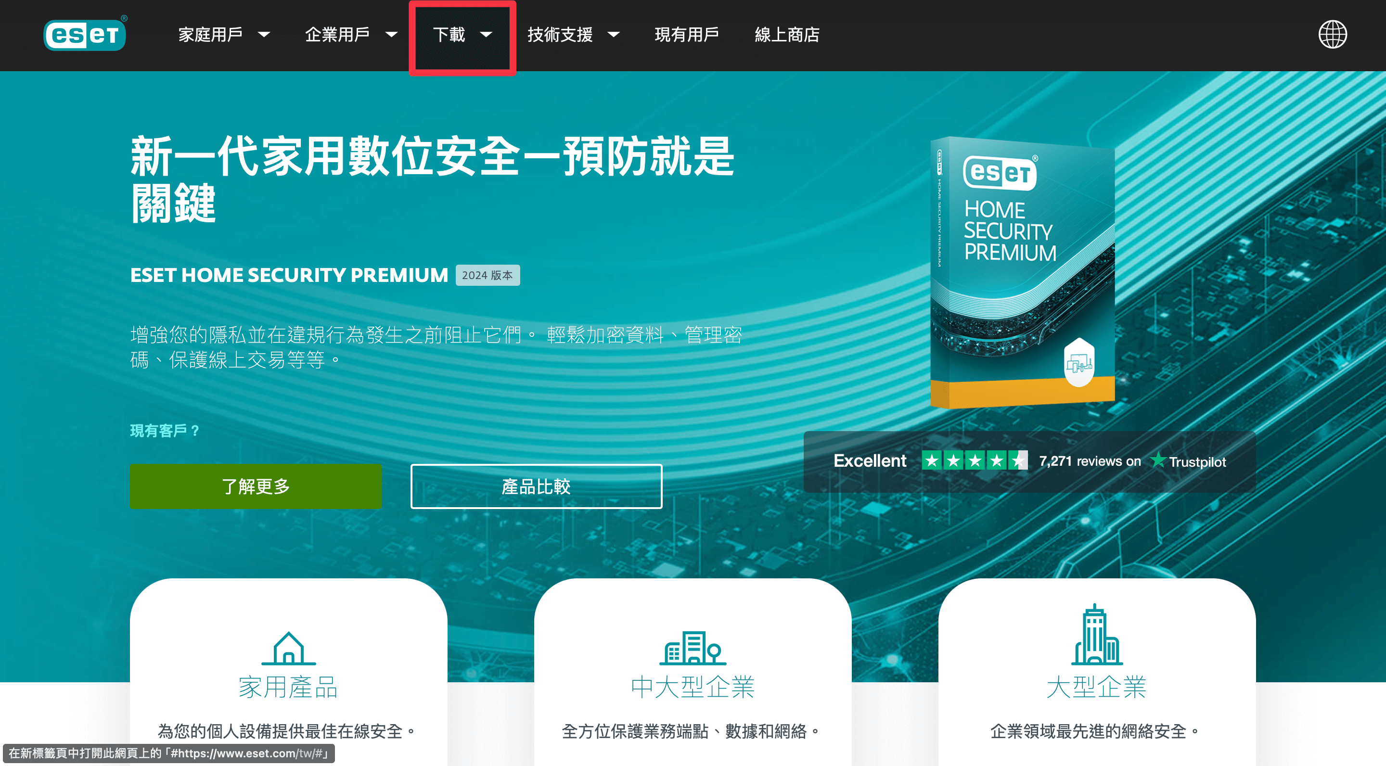Open the 技術支援 menu
The height and width of the screenshot is (766, 1386).
click(x=560, y=35)
